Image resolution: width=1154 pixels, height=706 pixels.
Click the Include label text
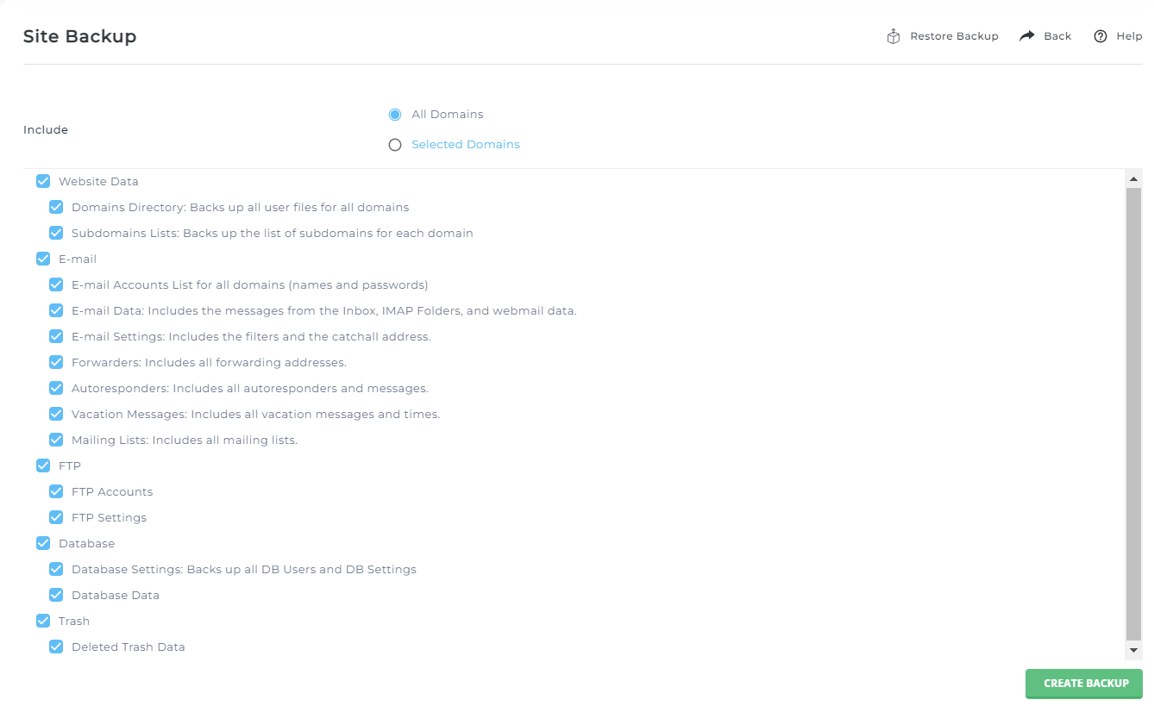tap(46, 130)
